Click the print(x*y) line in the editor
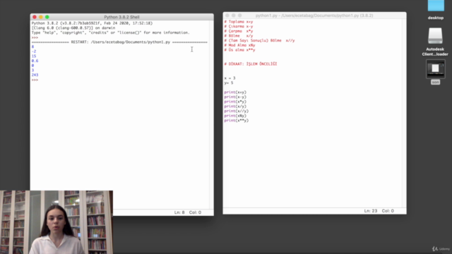Viewport: 452px width, 254px height. [235, 102]
